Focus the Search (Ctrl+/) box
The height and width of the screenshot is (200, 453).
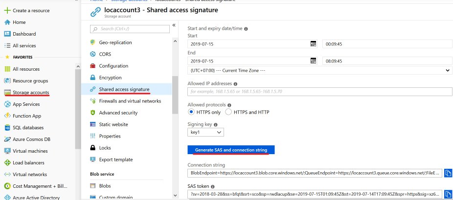130,29
